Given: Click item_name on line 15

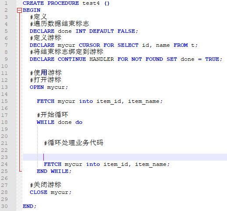Looking at the screenshot, I should click(x=144, y=102).
